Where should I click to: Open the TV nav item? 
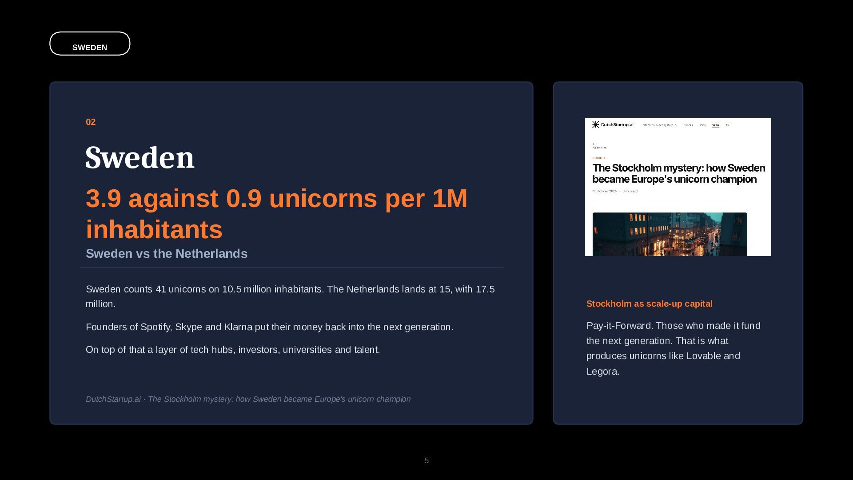(727, 125)
